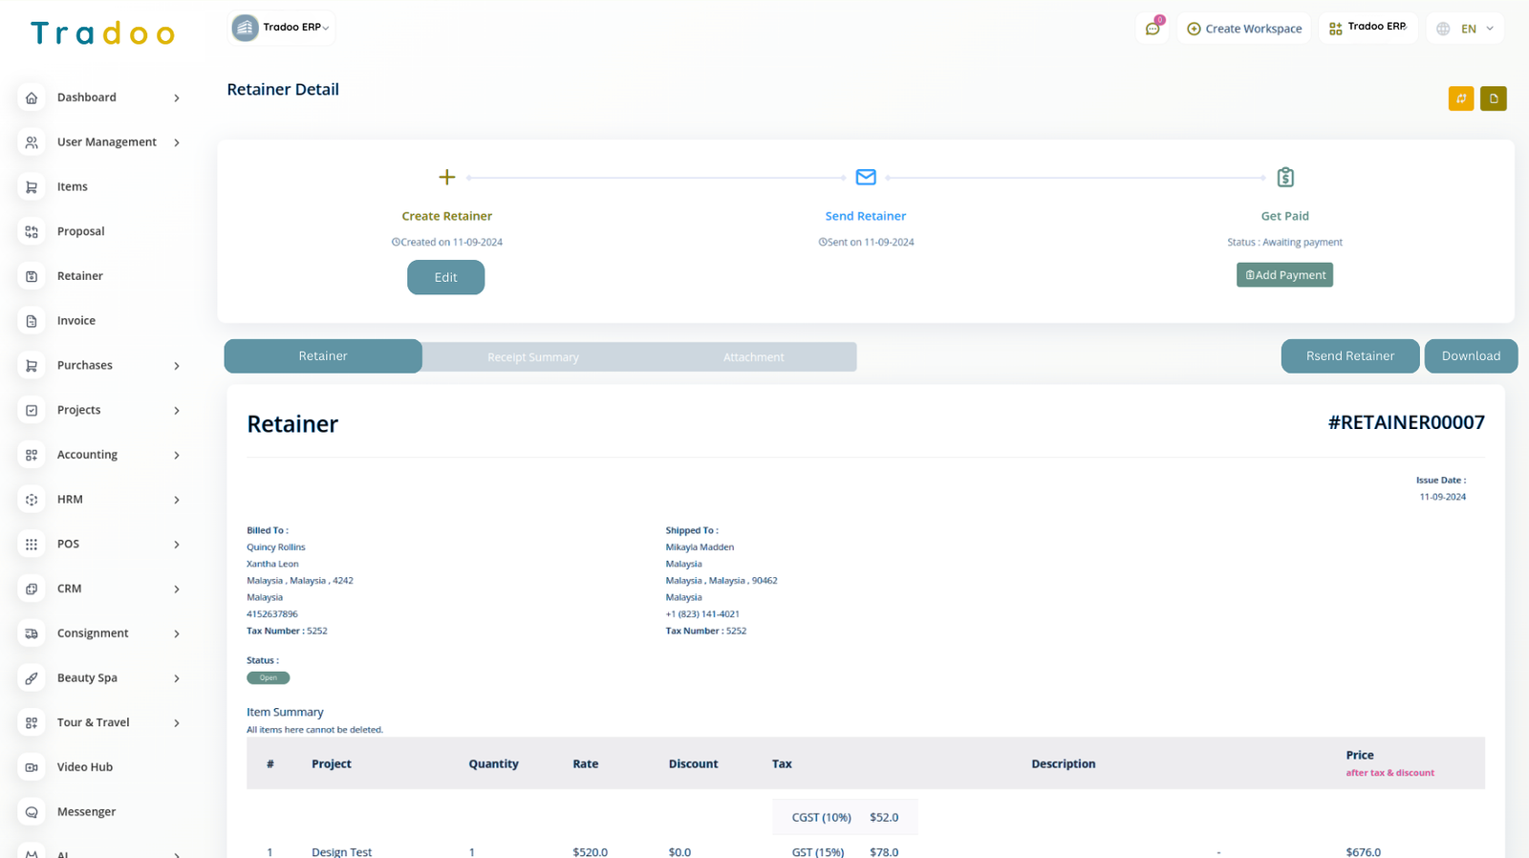Click the orange convert arrows icon button
Screen dimensions: 1529x858
1460,98
